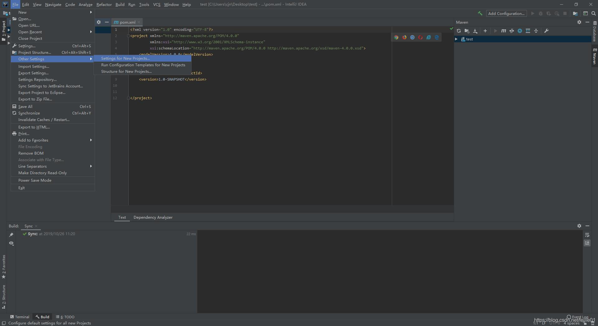Click the Sync result row in Build

(106, 234)
